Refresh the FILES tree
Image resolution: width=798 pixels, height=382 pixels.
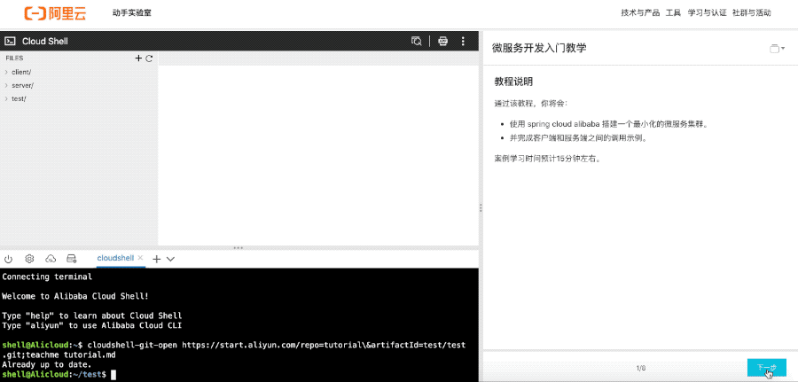[149, 58]
